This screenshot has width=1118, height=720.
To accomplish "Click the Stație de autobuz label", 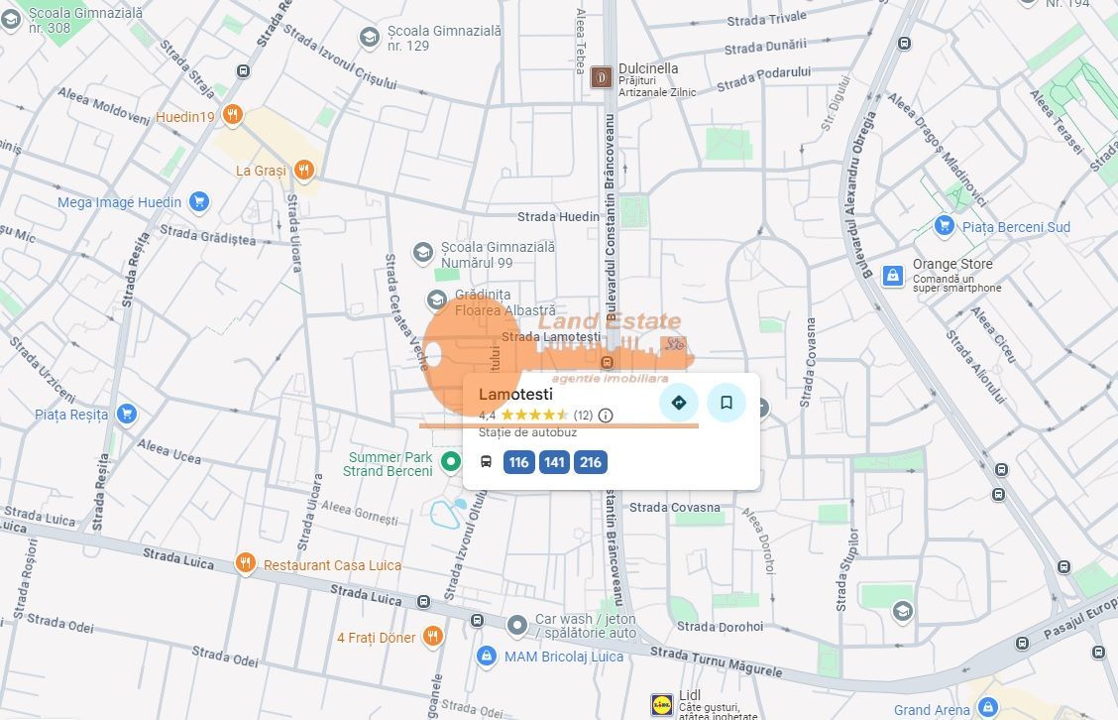I will pyautogui.click(x=527, y=432).
